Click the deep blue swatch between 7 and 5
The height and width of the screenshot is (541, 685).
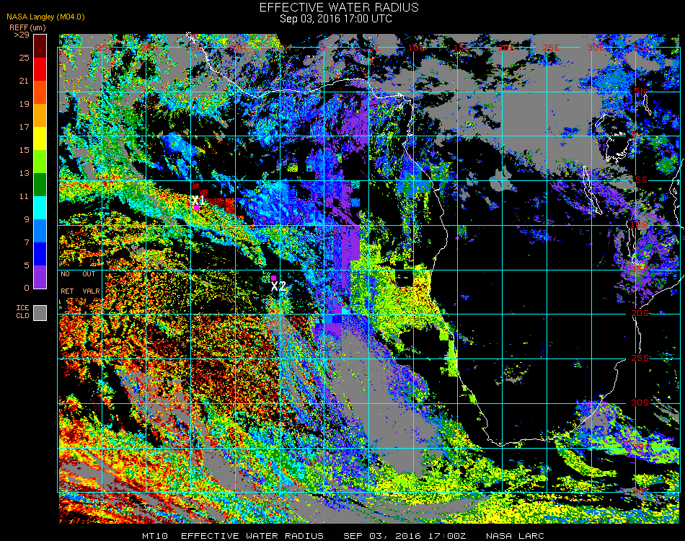[x=40, y=254]
